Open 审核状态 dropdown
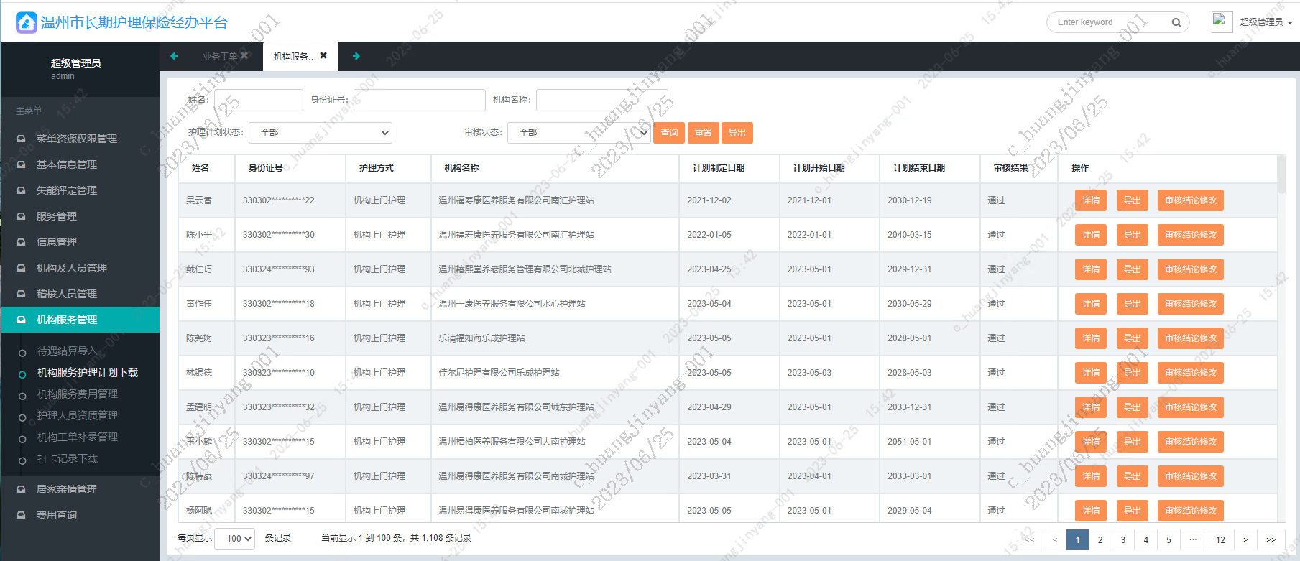This screenshot has width=1300, height=561. tap(579, 133)
